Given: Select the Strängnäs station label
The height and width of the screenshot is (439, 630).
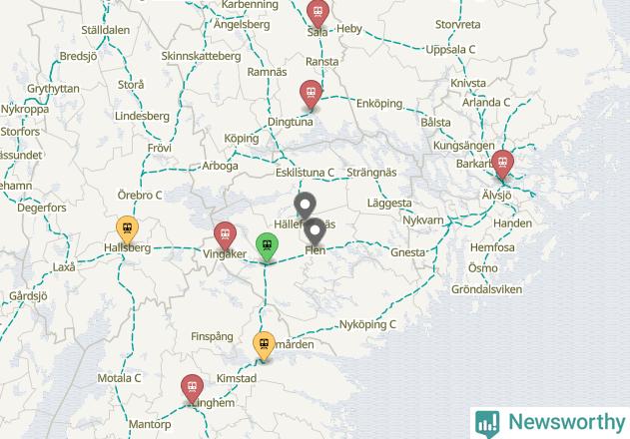Looking at the screenshot, I should tap(371, 173).
